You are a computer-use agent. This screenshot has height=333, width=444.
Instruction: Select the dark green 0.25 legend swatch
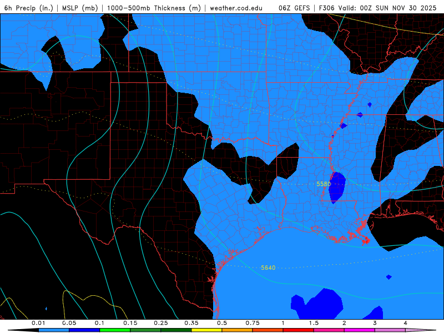[176, 330]
